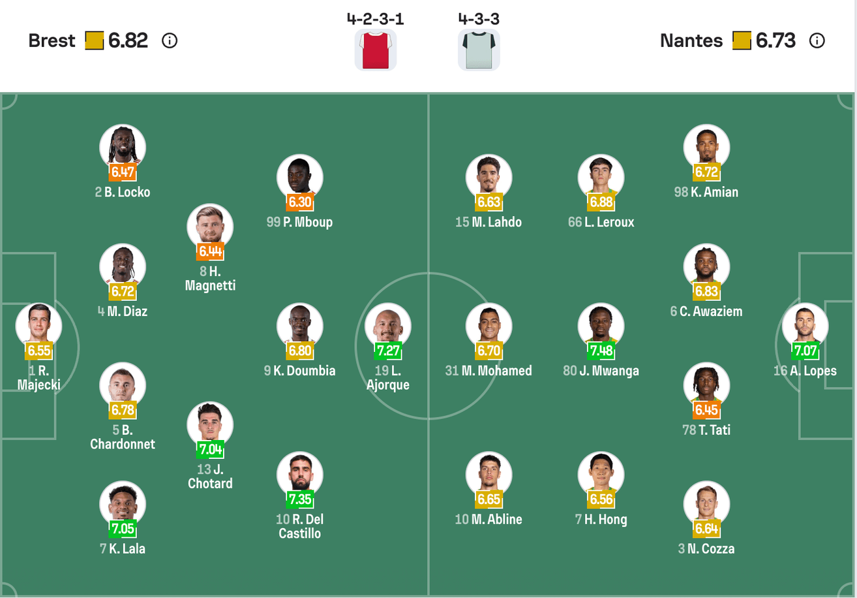Click the yellow rating square beside Nantes

(x=742, y=41)
